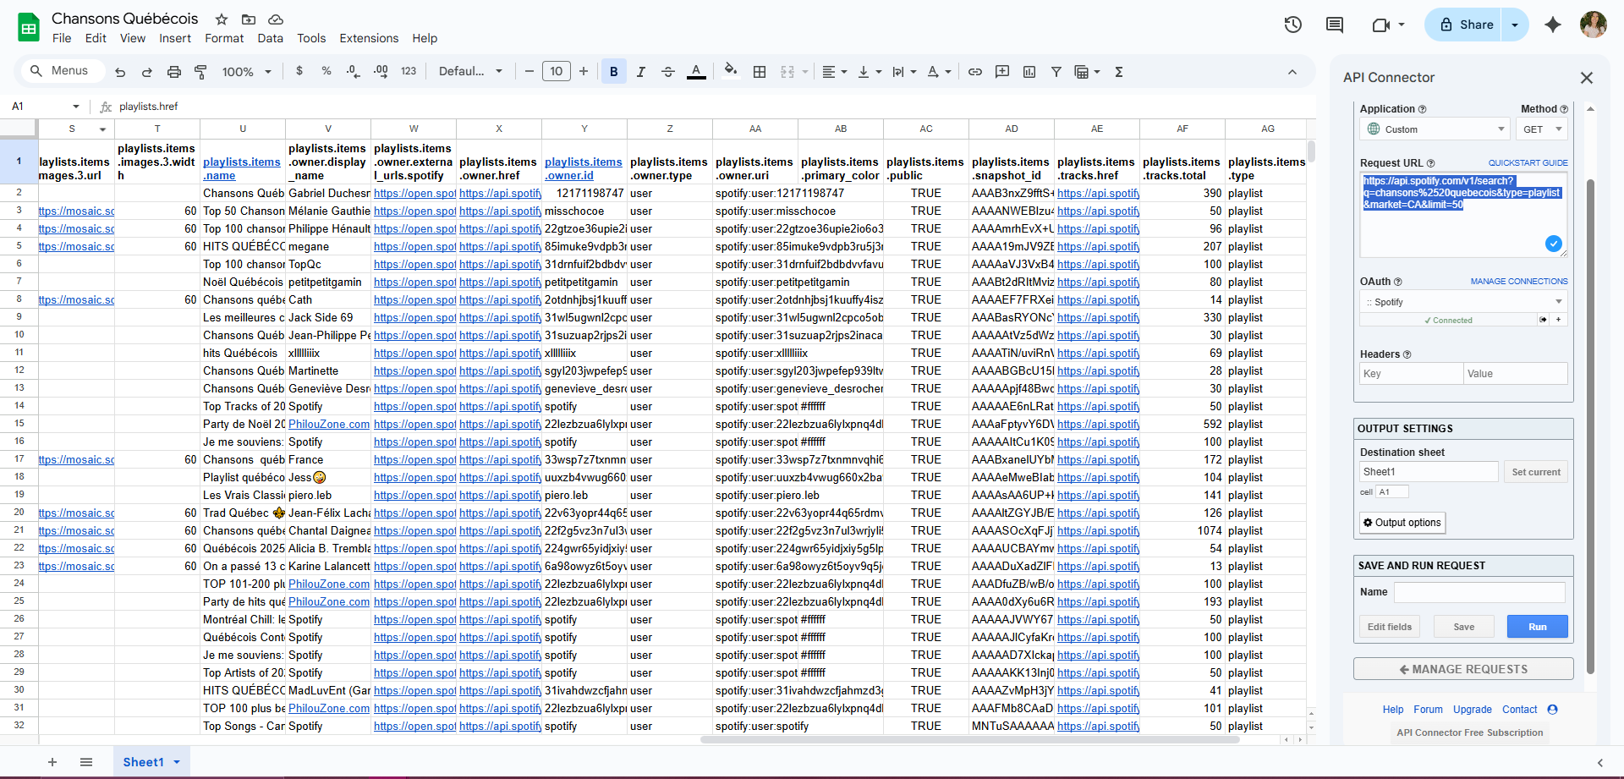Open Sheet1 tab options arrow
This screenshot has height=779, width=1624.
(177, 762)
